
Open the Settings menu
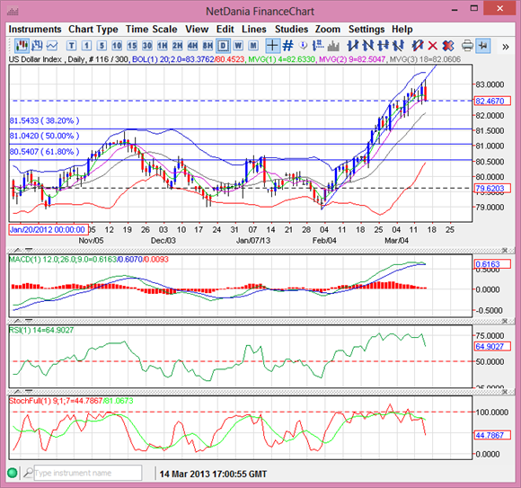tap(366, 30)
